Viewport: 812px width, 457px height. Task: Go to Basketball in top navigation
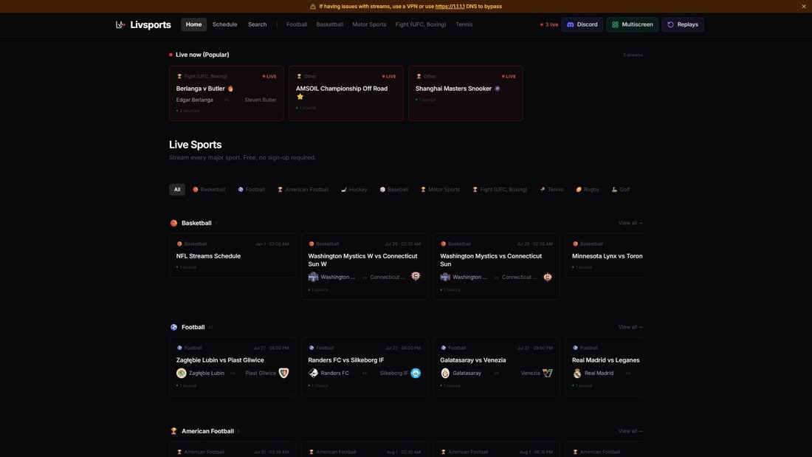click(330, 24)
